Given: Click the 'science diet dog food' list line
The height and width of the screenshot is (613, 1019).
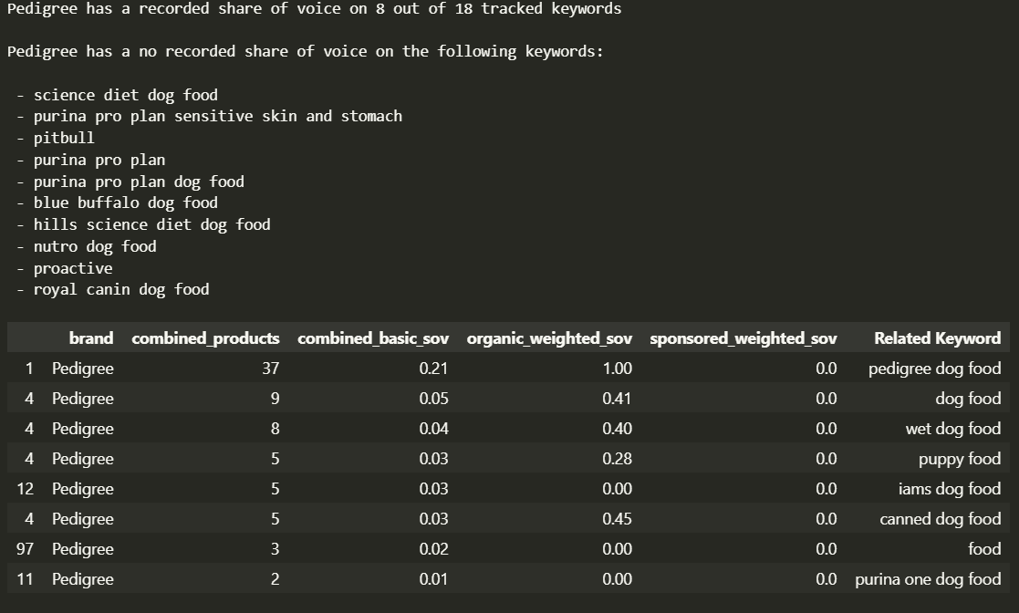Looking at the screenshot, I should (118, 95).
